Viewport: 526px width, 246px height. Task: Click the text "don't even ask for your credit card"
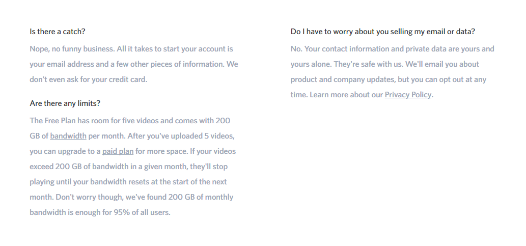pos(88,79)
